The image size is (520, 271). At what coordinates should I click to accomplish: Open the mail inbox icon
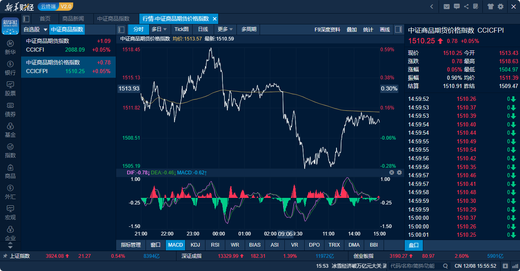(446, 6)
